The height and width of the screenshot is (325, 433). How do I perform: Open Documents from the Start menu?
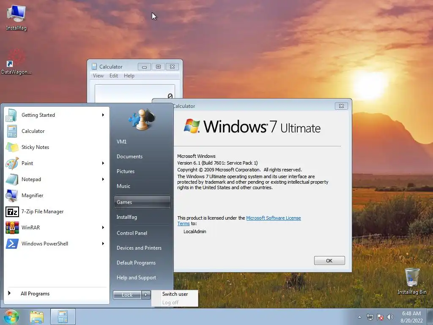(x=142, y=157)
